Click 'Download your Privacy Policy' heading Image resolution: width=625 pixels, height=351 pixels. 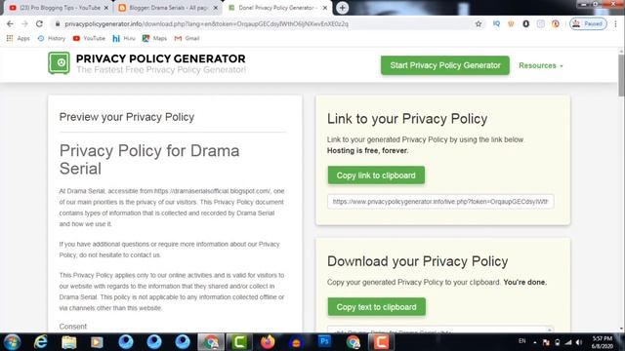(x=417, y=261)
